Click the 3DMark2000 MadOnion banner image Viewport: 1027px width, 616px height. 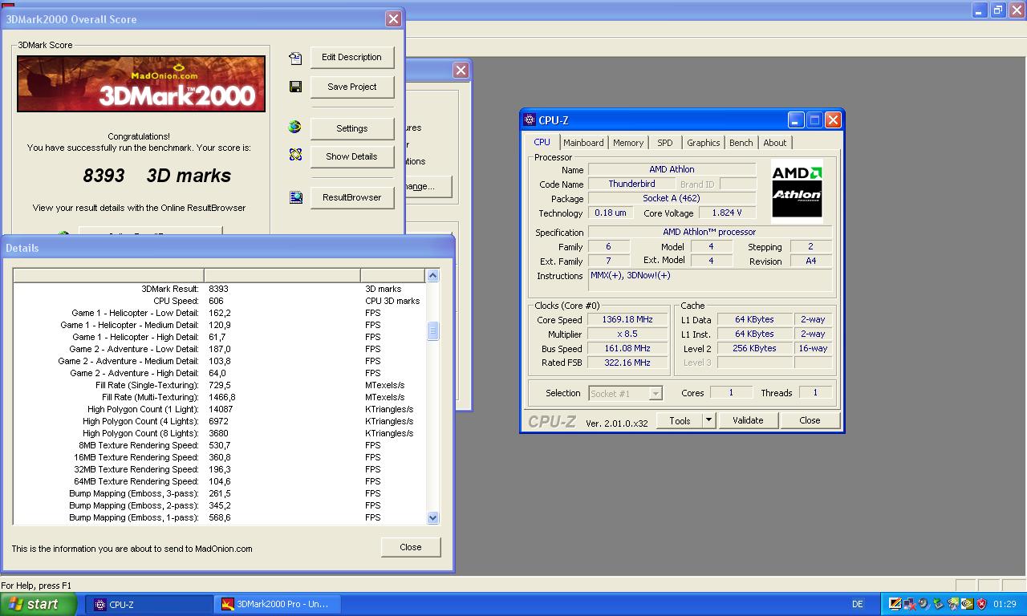tap(141, 83)
